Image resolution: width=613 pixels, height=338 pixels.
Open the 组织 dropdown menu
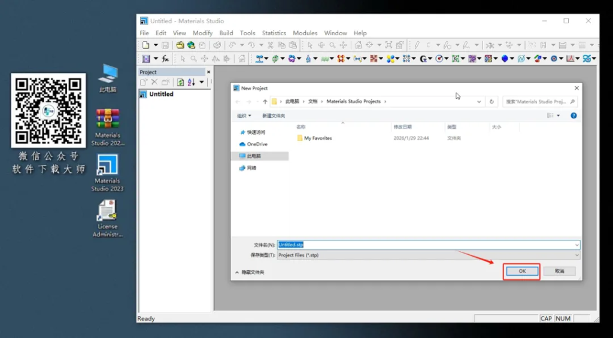tap(244, 115)
